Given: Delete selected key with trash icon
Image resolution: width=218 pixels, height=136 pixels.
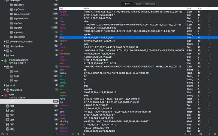Looking at the screenshot, I should pyautogui.click(x=78, y=134).
